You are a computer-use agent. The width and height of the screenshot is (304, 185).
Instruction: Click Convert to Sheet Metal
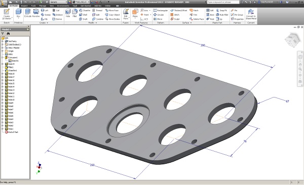tap(251, 14)
